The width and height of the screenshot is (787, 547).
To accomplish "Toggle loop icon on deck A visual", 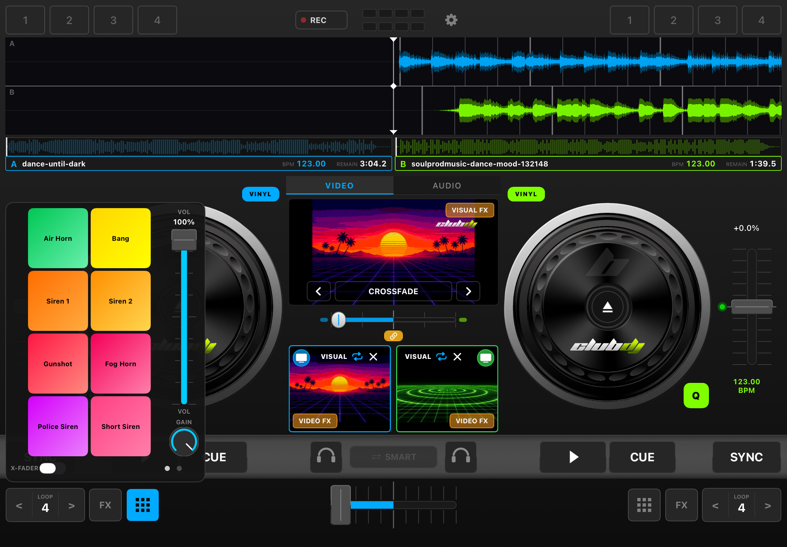I will click(357, 357).
